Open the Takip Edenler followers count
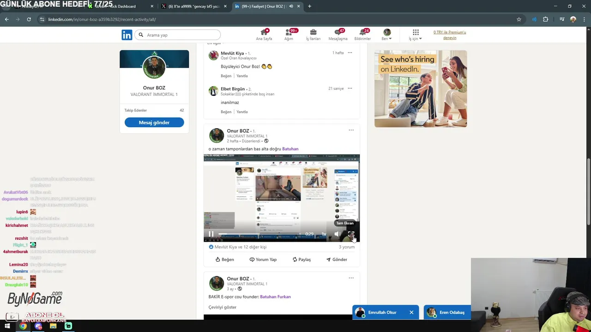 [x=154, y=110]
